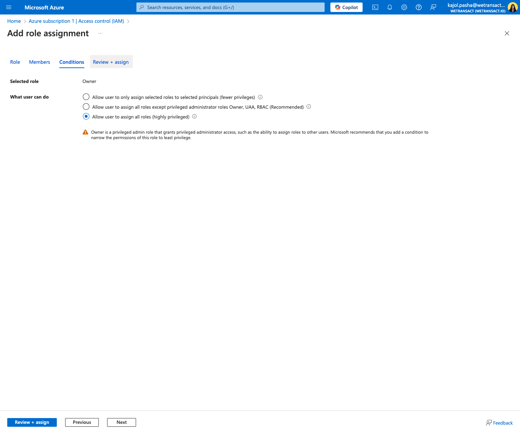Click the Microsoft Azure logo text

[x=44, y=7]
